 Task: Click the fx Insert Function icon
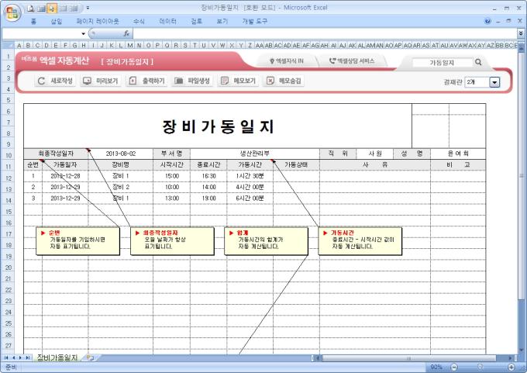126,33
